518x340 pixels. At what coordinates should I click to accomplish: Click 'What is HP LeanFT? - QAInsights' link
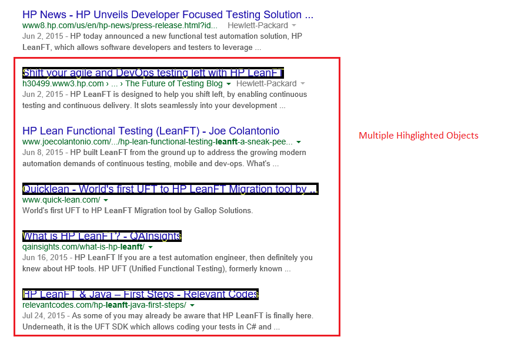click(102, 236)
